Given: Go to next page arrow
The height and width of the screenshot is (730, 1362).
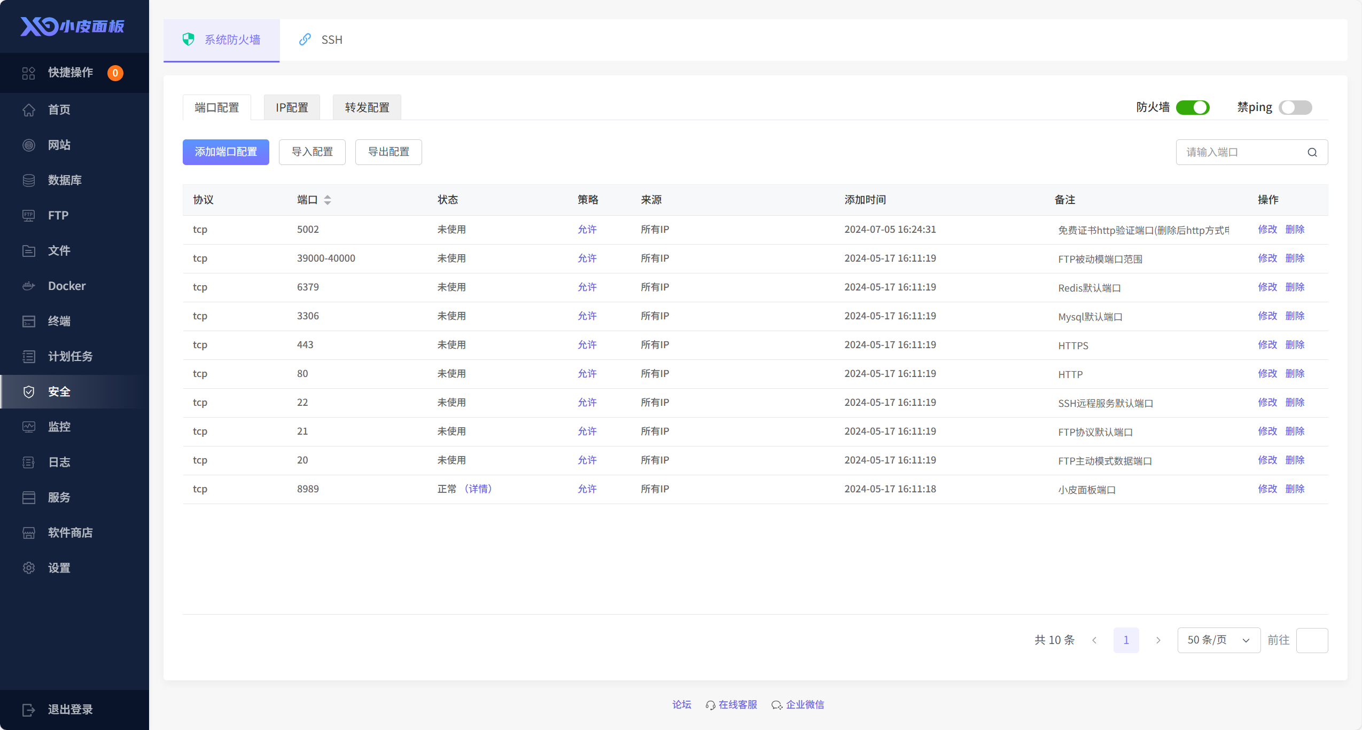Looking at the screenshot, I should click(x=1158, y=640).
